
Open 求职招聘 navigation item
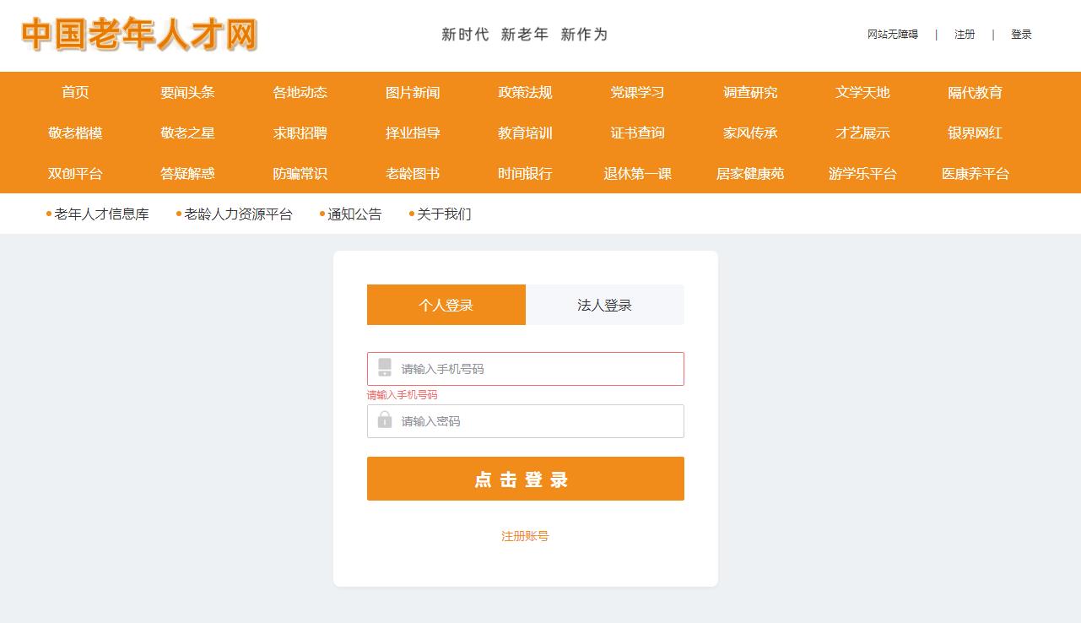(x=300, y=133)
